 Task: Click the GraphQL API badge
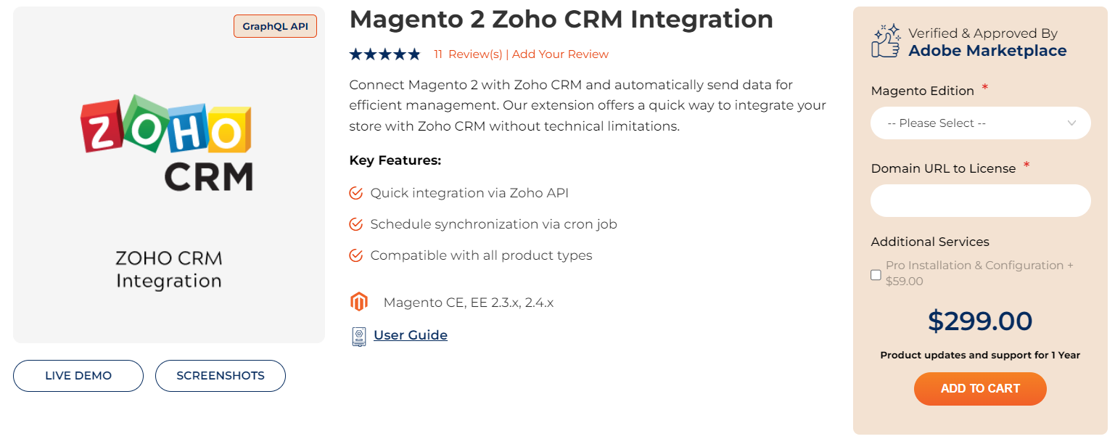pos(275,25)
